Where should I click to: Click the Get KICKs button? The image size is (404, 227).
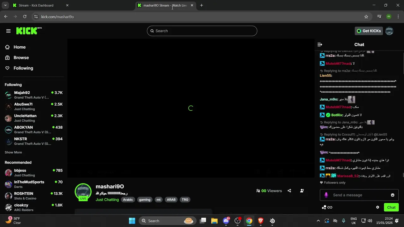(x=369, y=31)
